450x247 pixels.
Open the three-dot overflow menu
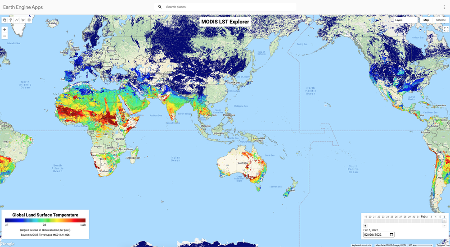(445, 7)
